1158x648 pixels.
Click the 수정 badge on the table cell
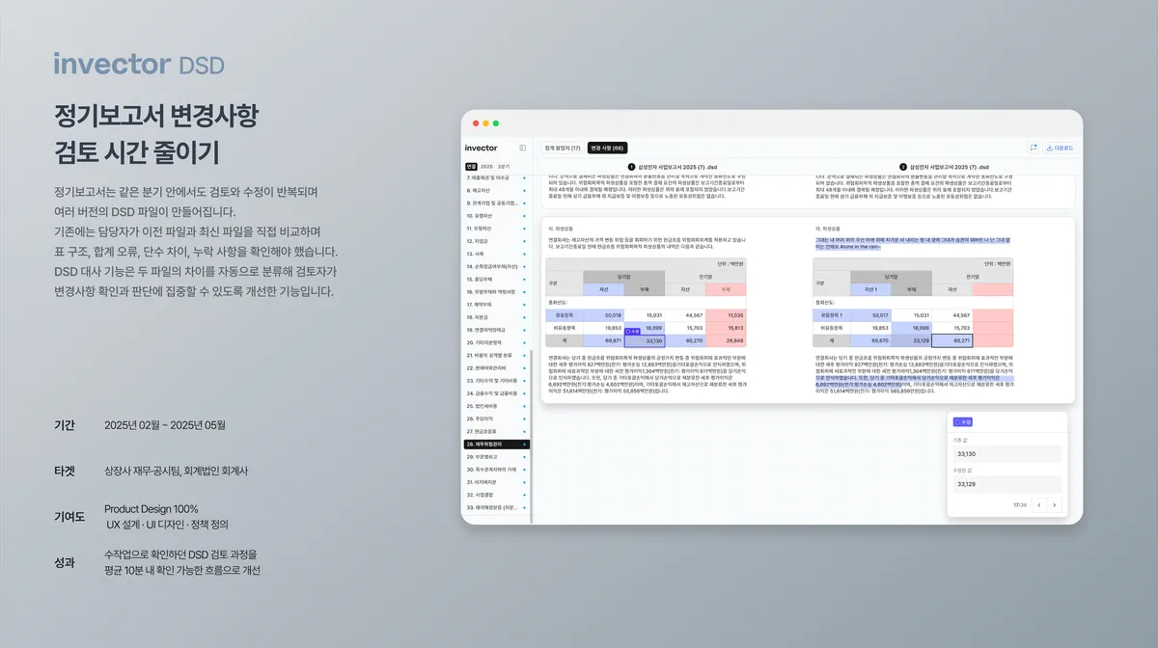pos(633,331)
